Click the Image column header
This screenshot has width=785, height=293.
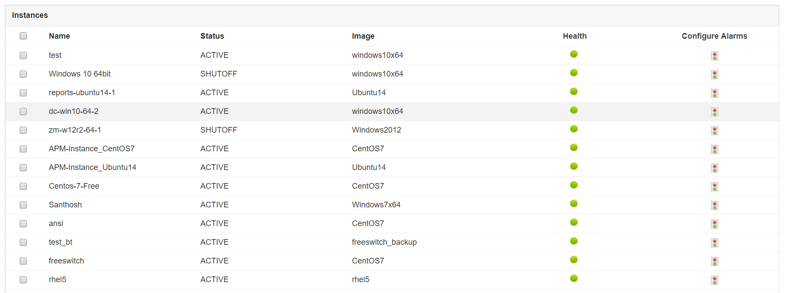[363, 36]
